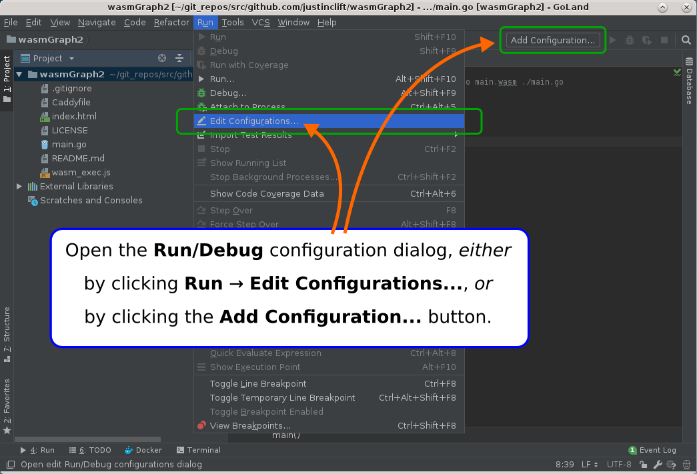Screen dimensions: 697x474
Task: Open the Code menu
Action: click(x=135, y=22)
